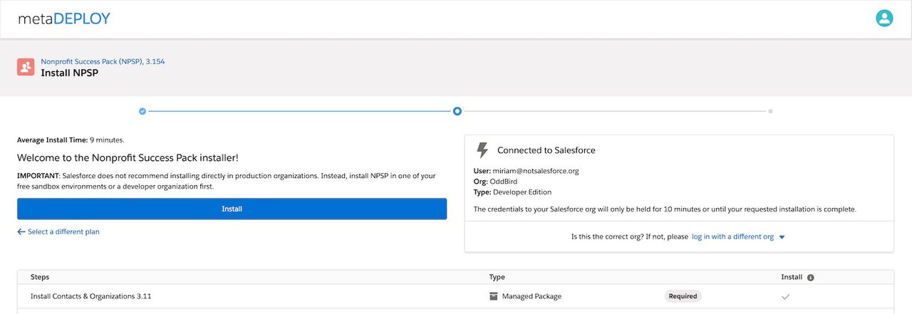This screenshot has height=314, width=912.
Task: Select the Install Contacts & Organizations 3.11 step
Action: [90, 296]
